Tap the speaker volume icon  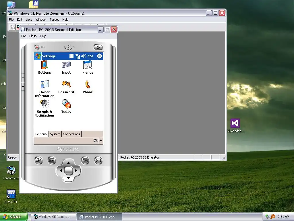84,56
